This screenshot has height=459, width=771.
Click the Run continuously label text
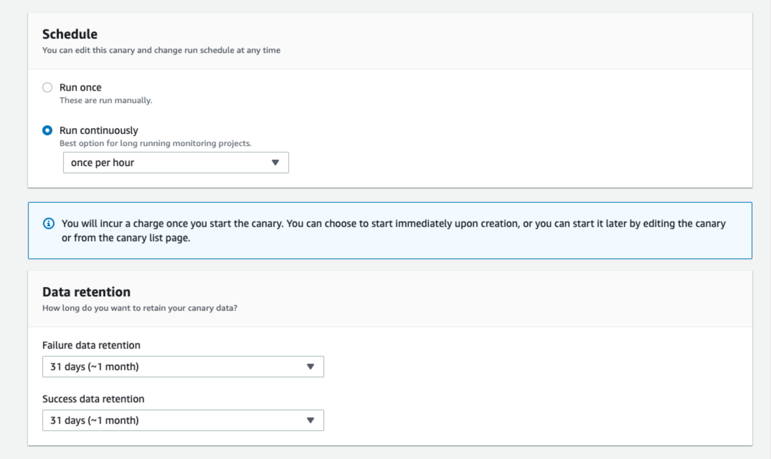point(99,130)
